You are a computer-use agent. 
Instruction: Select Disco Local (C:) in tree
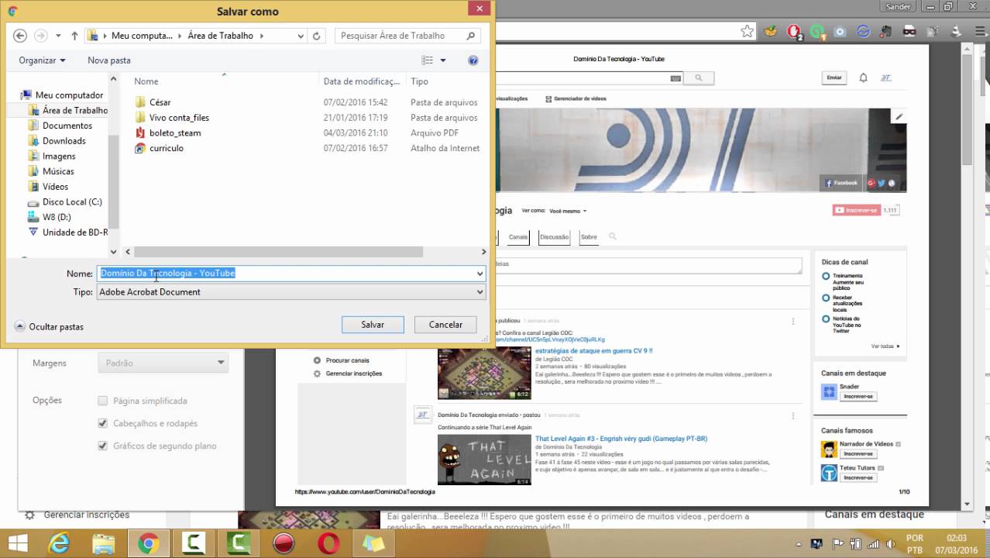(x=72, y=201)
